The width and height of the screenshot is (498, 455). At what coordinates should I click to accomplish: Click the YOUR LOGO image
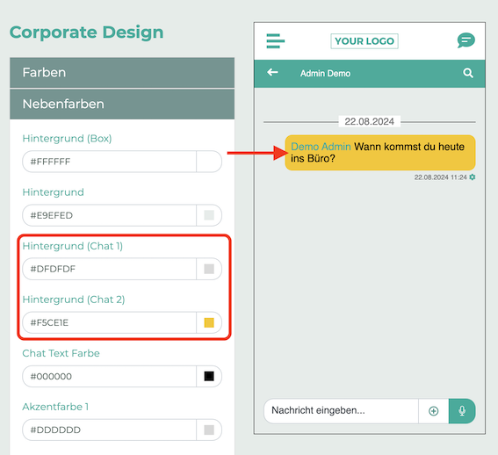tap(364, 41)
